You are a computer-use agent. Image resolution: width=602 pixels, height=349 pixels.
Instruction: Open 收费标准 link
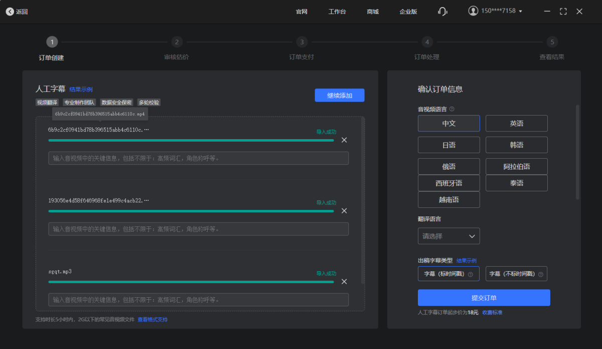tap(492, 312)
